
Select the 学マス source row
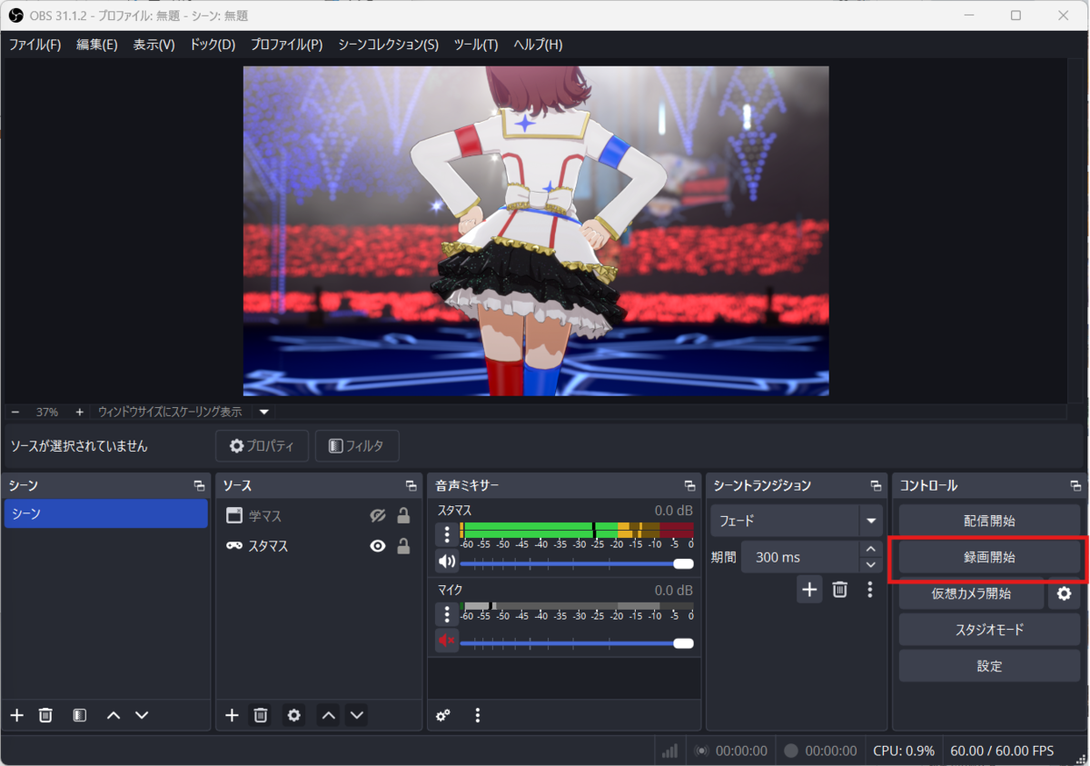point(320,516)
